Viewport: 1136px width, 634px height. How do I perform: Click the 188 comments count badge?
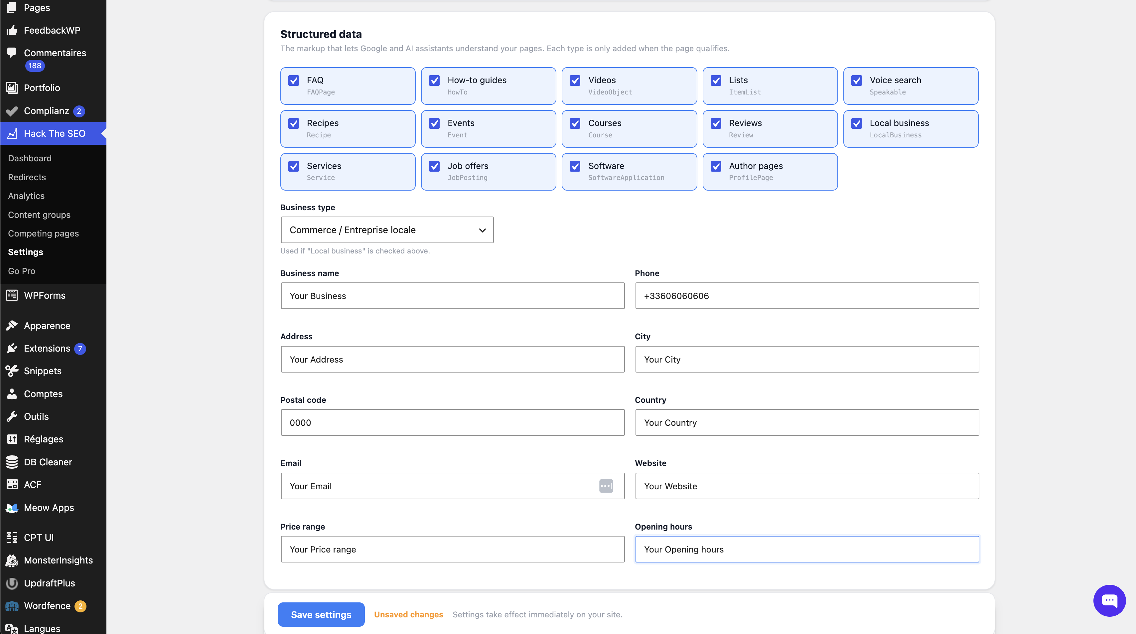pyautogui.click(x=35, y=66)
